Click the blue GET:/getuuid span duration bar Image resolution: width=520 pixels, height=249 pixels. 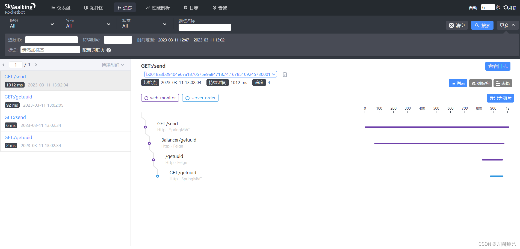(x=497, y=176)
